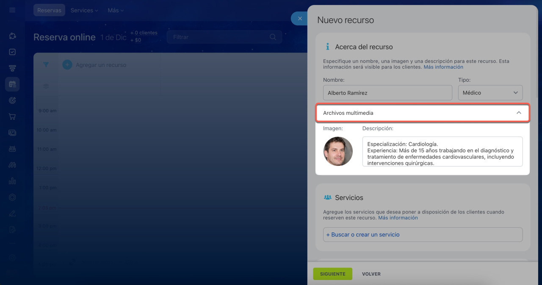Click the blue filter funnel icon
Screen dimensions: 542x285
[46, 65]
